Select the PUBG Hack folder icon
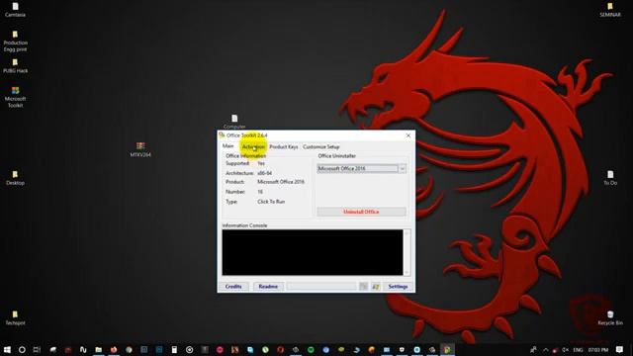Image resolution: width=633 pixels, height=356 pixels. tap(16, 66)
